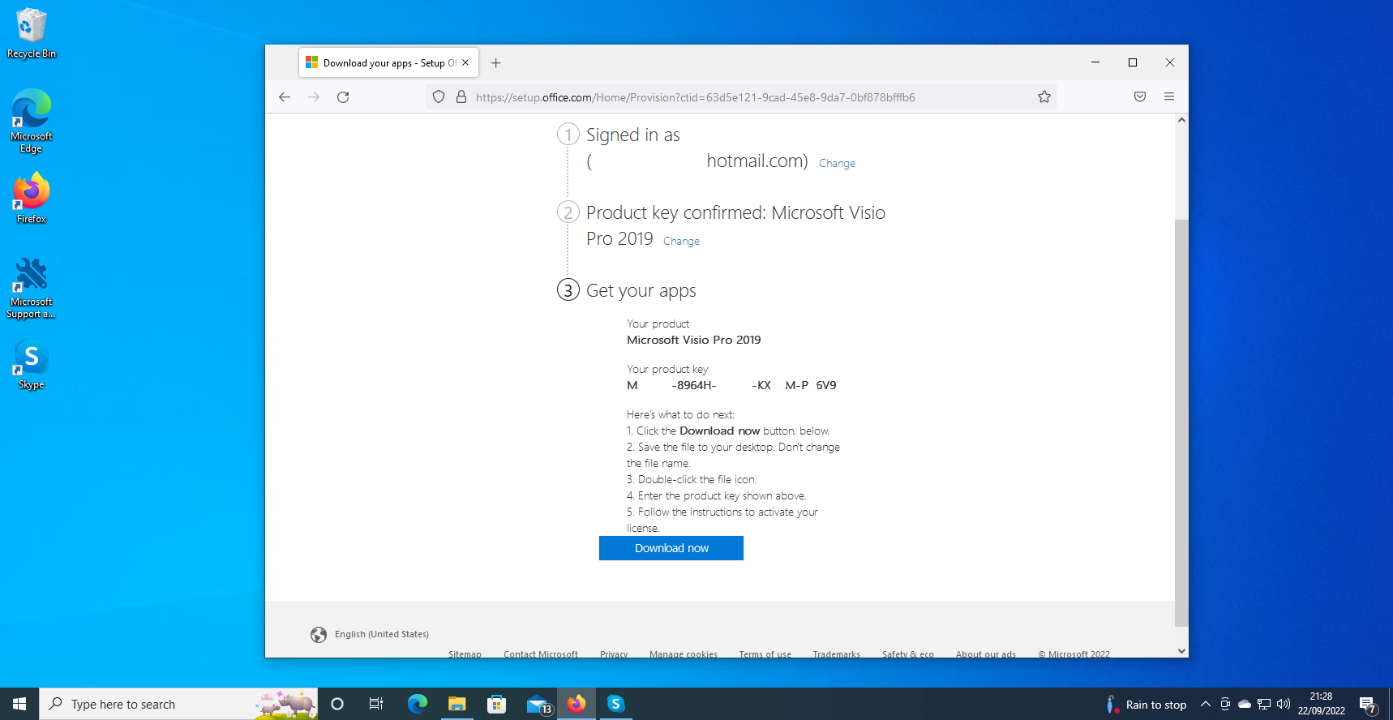Reload the current page
The width and height of the screenshot is (1393, 720).
point(343,97)
